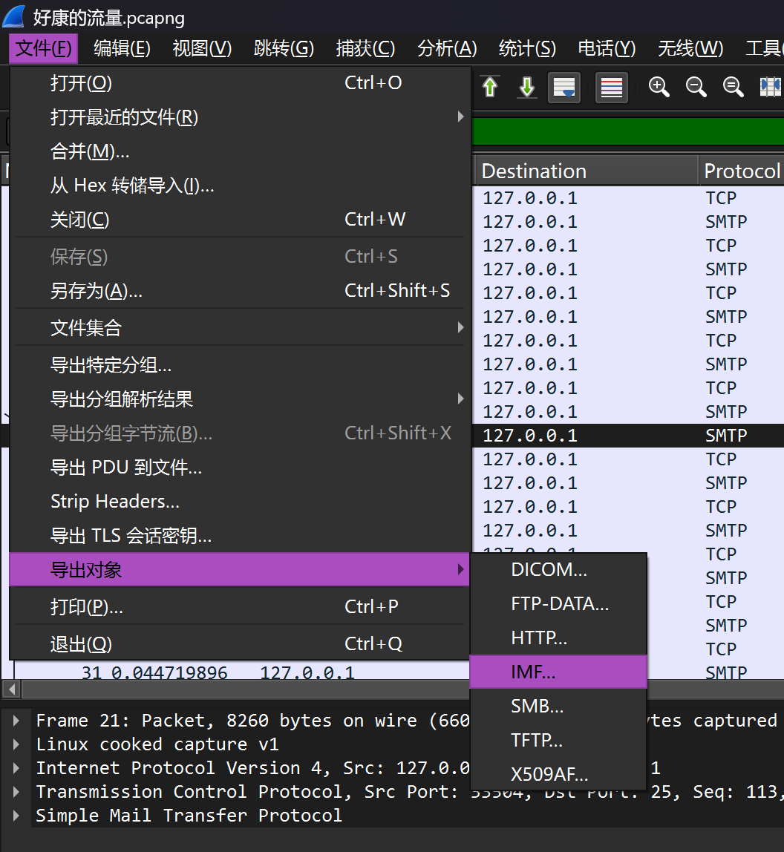The image size is (784, 852).
Task: Open the 视图(V) menu
Action: [202, 49]
